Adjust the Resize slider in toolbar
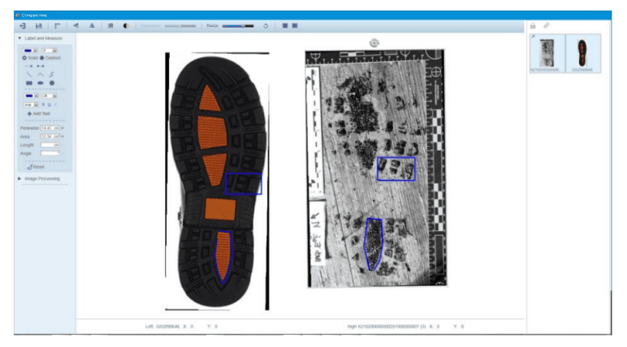This screenshot has height=347, width=627. (x=238, y=26)
